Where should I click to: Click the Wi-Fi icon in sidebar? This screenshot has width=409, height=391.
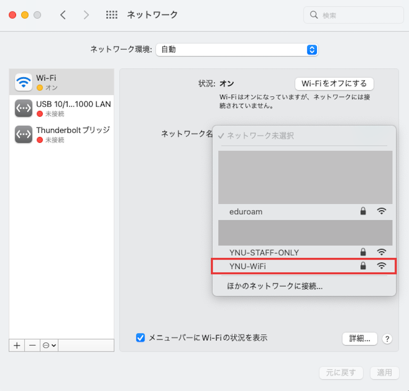[x=23, y=82]
